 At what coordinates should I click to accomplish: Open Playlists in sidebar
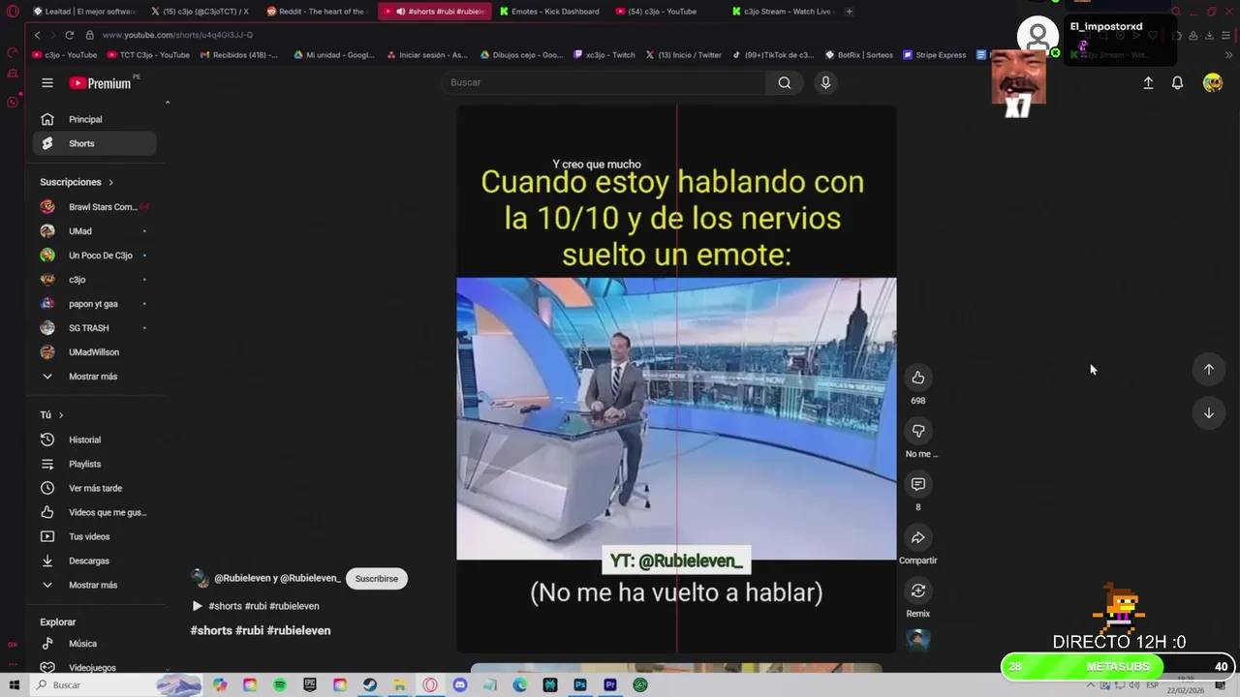pos(95,464)
